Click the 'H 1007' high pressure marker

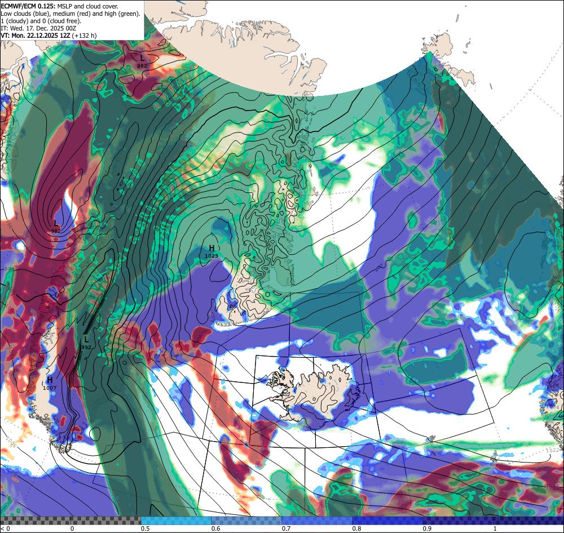[x=50, y=384]
